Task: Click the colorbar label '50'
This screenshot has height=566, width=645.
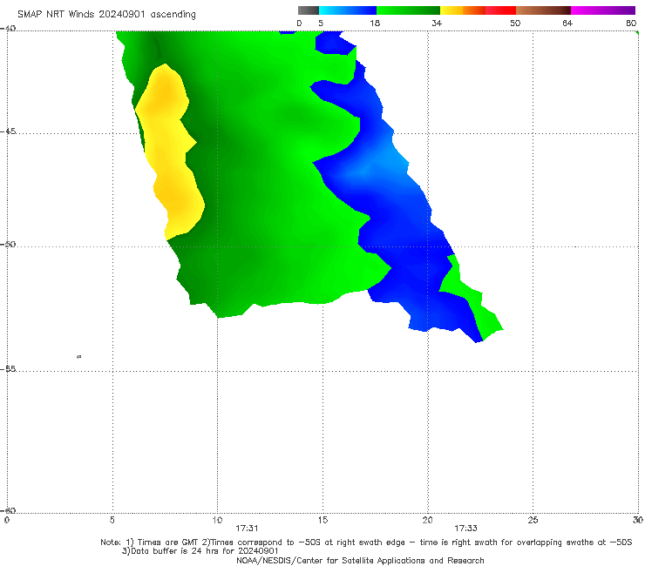Action: point(515,24)
